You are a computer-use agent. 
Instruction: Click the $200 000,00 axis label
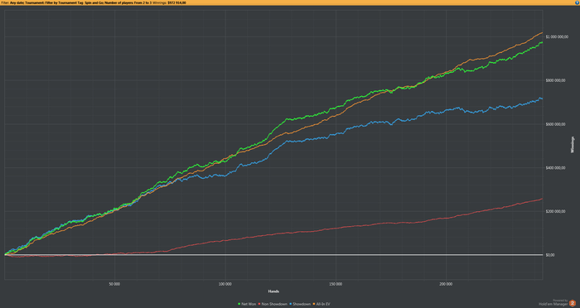[x=556, y=211]
